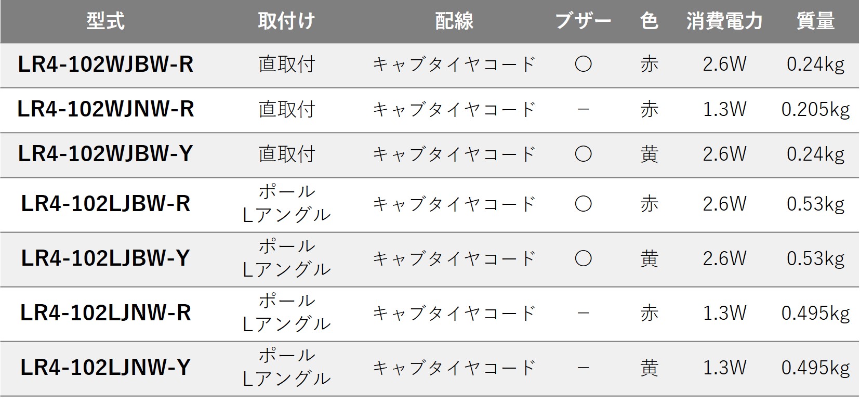
Task: Click ポール Lアングル cell in LR4-102LJNW-Y row
Action: (286, 367)
